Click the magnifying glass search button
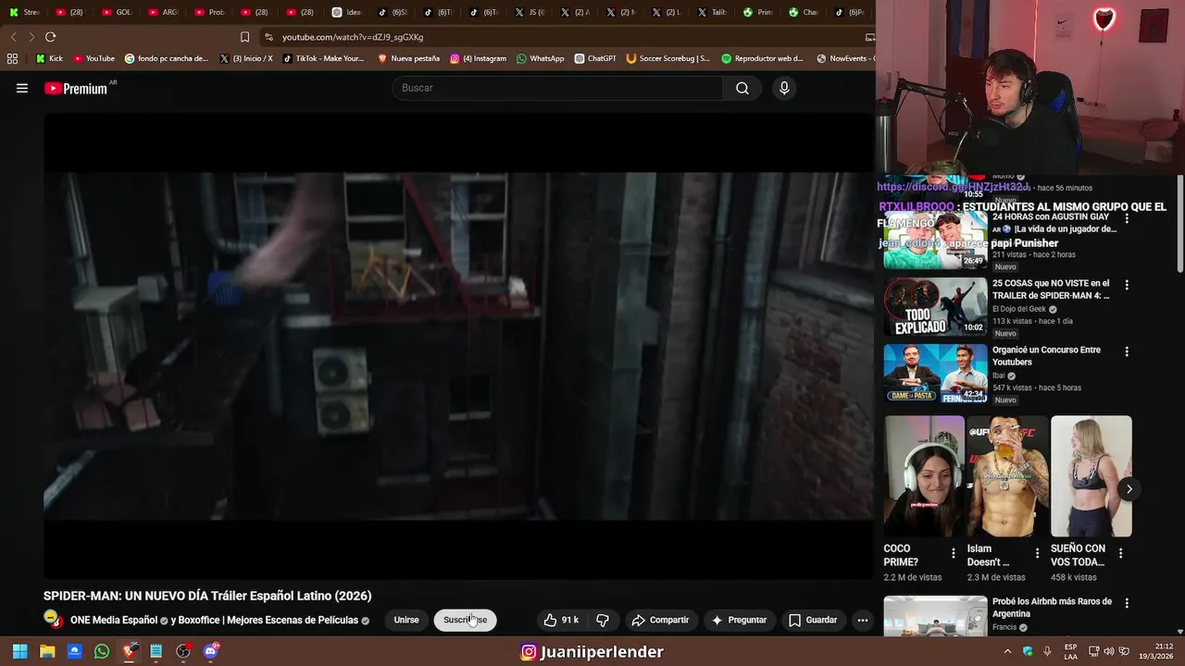 [742, 88]
